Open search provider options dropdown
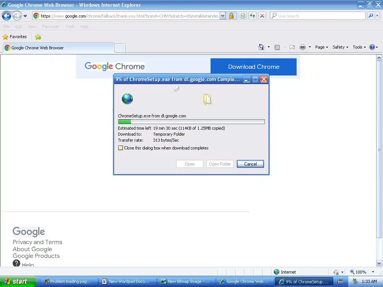 [x=377, y=16]
